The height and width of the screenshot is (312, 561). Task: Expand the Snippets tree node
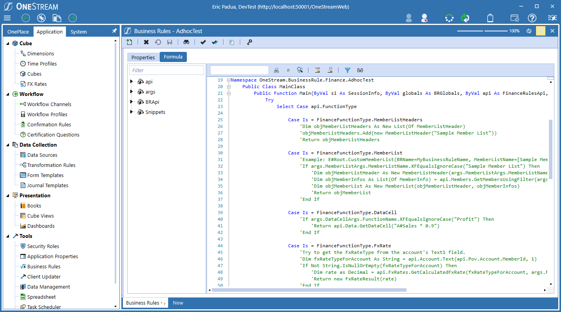(x=132, y=112)
